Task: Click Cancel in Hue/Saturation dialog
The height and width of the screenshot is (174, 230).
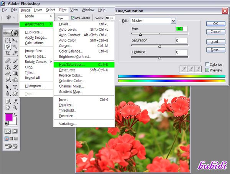Action: [x=215, y=32]
